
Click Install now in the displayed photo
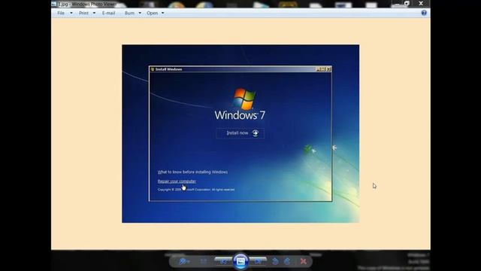point(240,133)
